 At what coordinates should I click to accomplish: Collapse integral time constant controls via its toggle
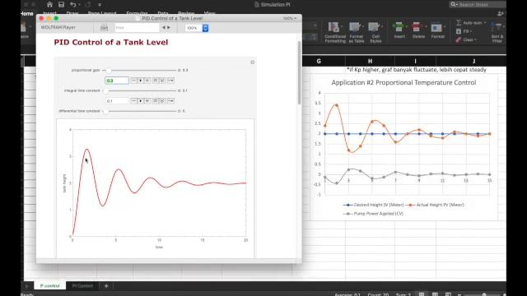(x=179, y=90)
